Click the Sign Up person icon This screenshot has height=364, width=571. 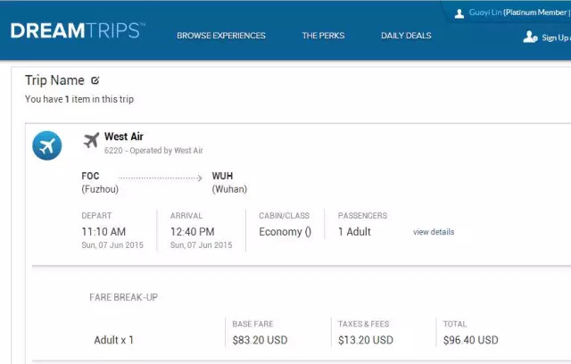(x=530, y=37)
